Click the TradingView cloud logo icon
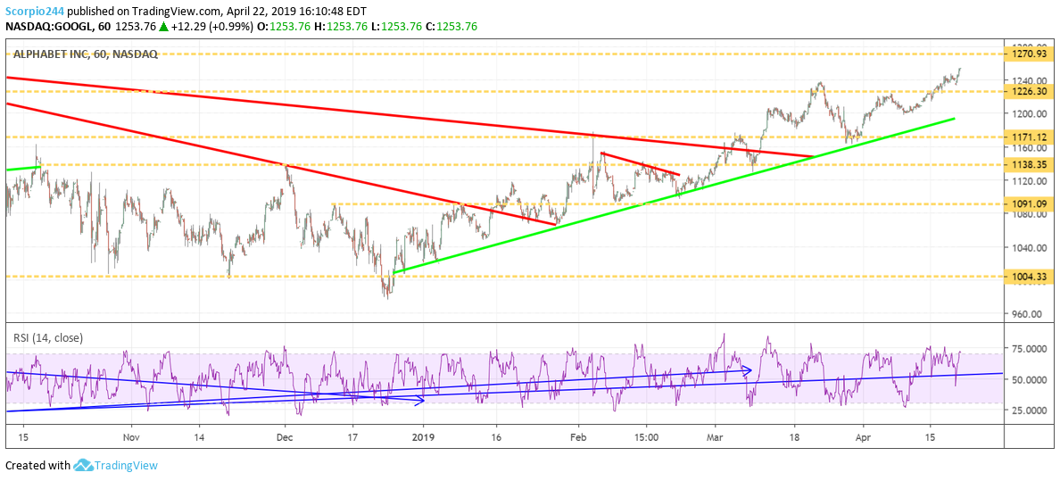1060x481 pixels. (84, 465)
